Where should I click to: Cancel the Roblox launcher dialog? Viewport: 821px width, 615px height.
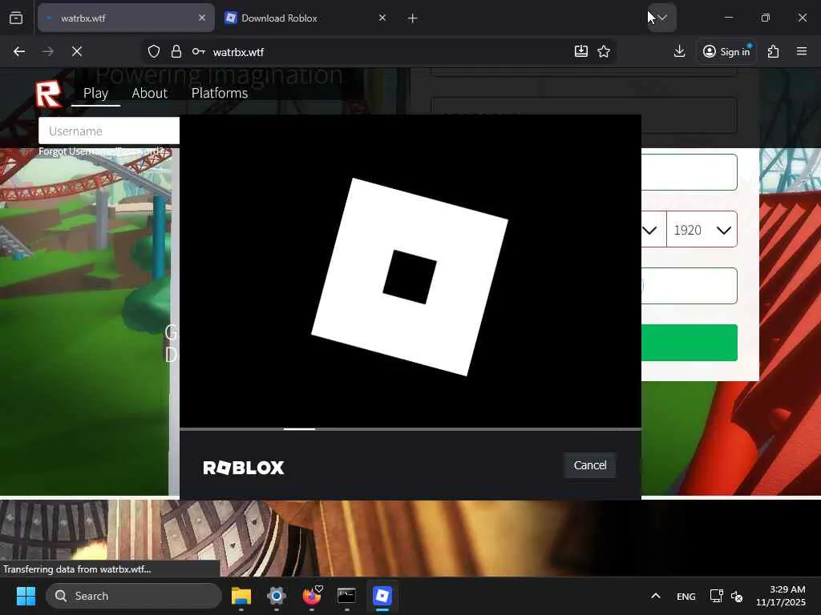click(590, 465)
